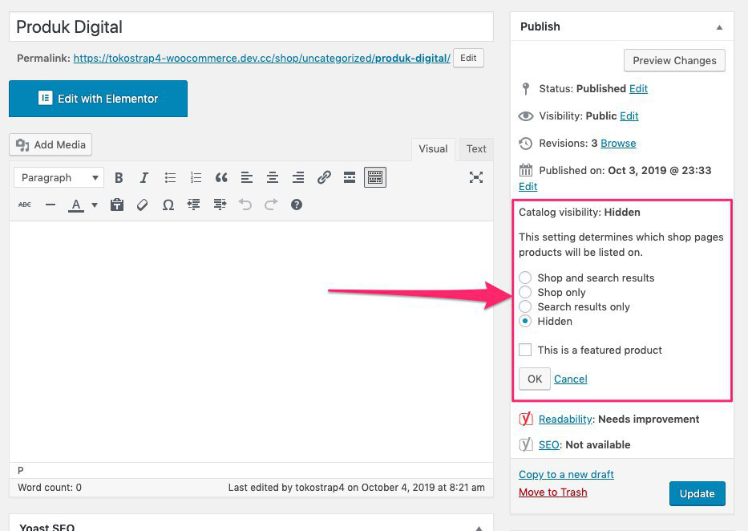Click Copy to a new draft
Viewport: 748px width, 531px height.
pyautogui.click(x=566, y=474)
